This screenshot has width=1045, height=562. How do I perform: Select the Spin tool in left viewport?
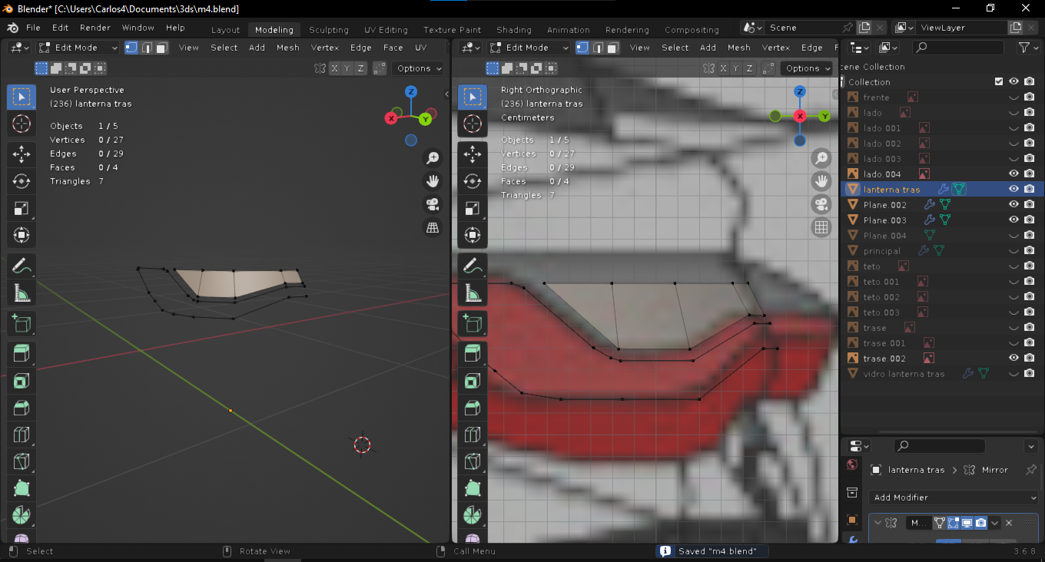tap(22, 515)
